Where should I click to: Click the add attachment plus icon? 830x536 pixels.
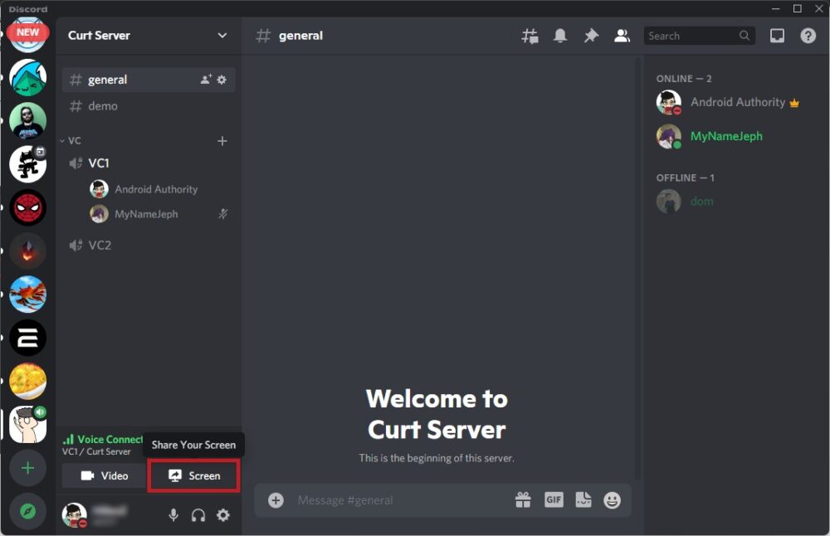click(x=276, y=500)
